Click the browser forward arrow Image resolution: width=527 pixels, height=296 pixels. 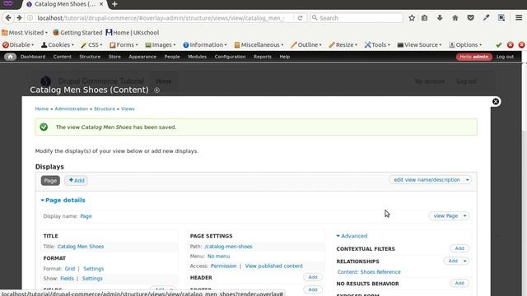(19, 18)
